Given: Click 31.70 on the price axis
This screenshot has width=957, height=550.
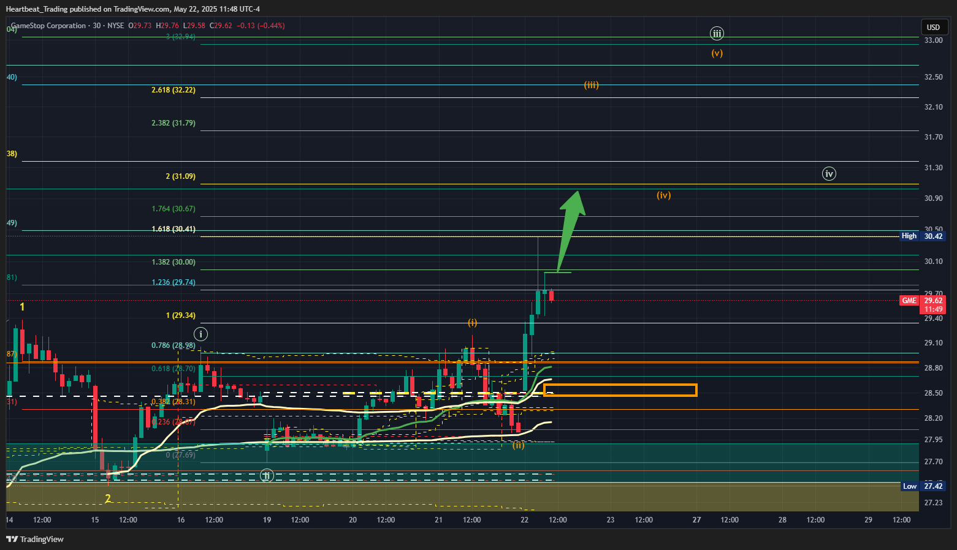Looking at the screenshot, I should click(933, 137).
